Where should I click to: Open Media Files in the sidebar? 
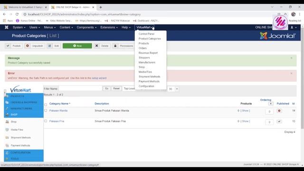[17, 130]
